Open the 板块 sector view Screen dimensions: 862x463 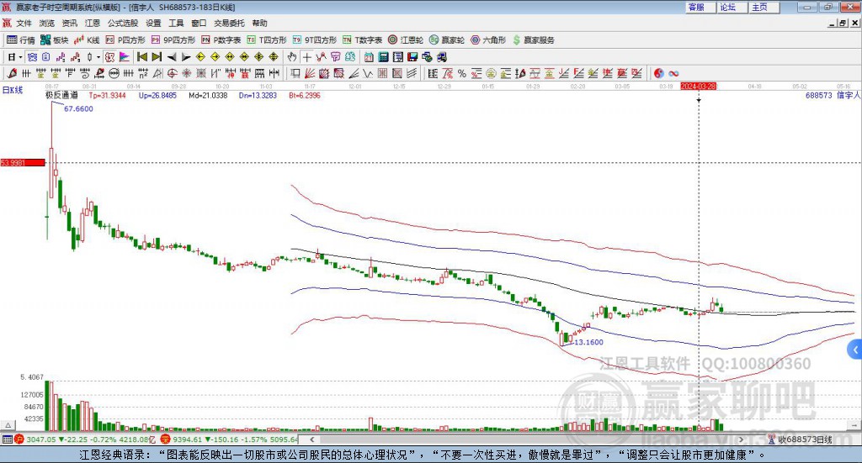(55, 40)
